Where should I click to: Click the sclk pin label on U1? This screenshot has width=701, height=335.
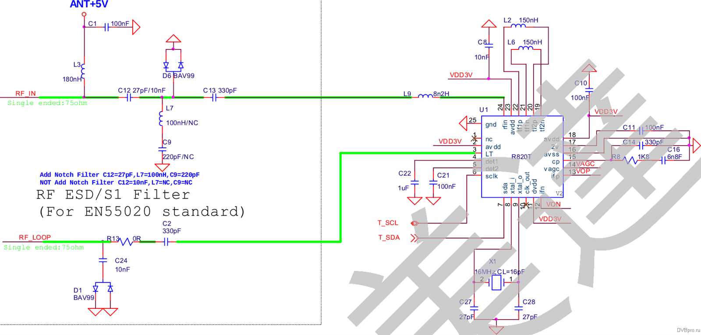[x=492, y=176]
